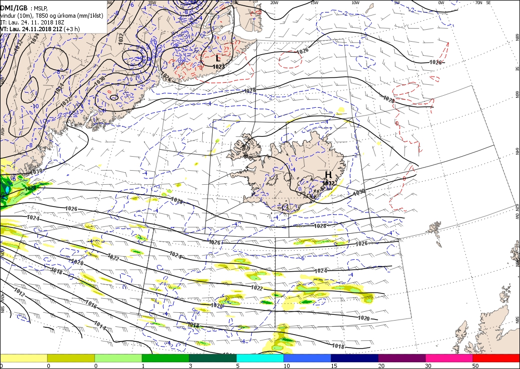
Task: Click the cyan legend color swatch
Action: click(x=260, y=358)
